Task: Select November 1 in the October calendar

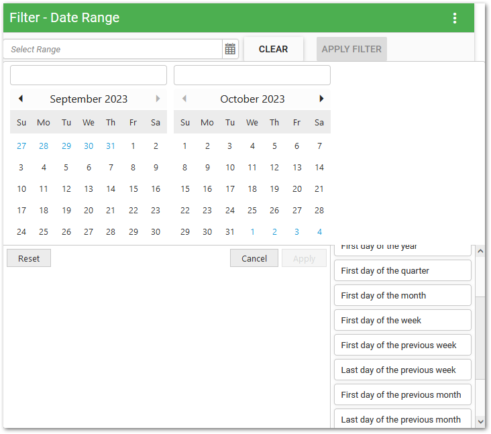Action: (252, 231)
